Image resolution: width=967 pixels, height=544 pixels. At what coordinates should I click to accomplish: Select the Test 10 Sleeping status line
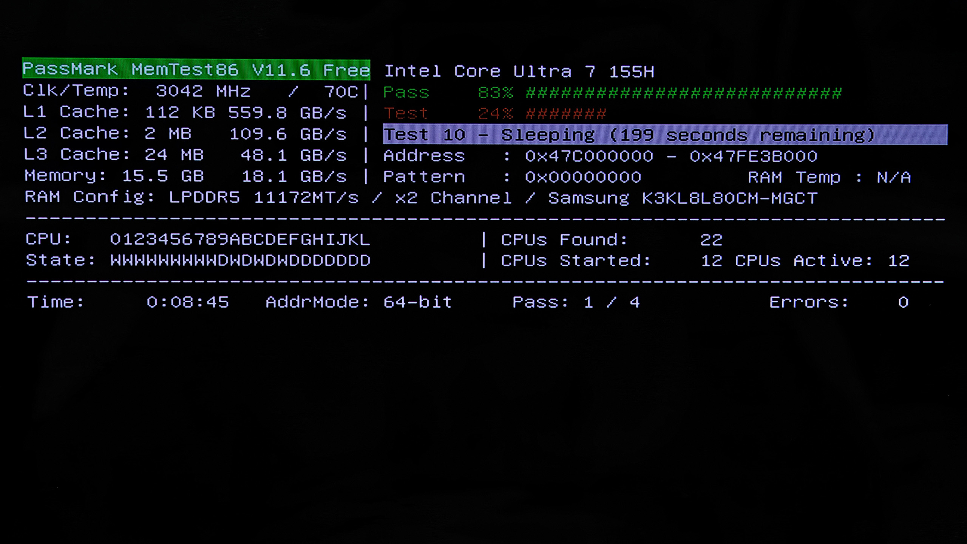(x=665, y=135)
